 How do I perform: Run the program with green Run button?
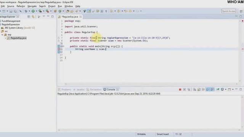[x=33, y=11]
